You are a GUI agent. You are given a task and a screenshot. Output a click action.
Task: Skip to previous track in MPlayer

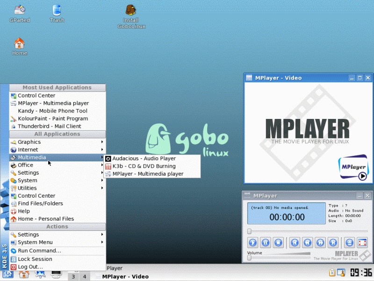[295, 243]
